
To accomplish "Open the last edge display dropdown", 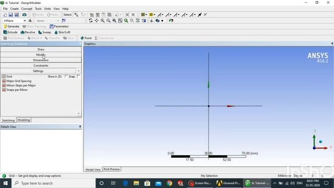I will [x=195, y=15].
